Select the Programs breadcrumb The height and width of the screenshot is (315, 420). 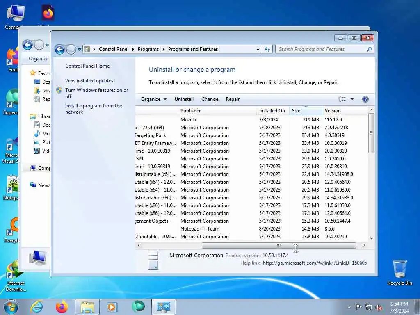(x=148, y=49)
